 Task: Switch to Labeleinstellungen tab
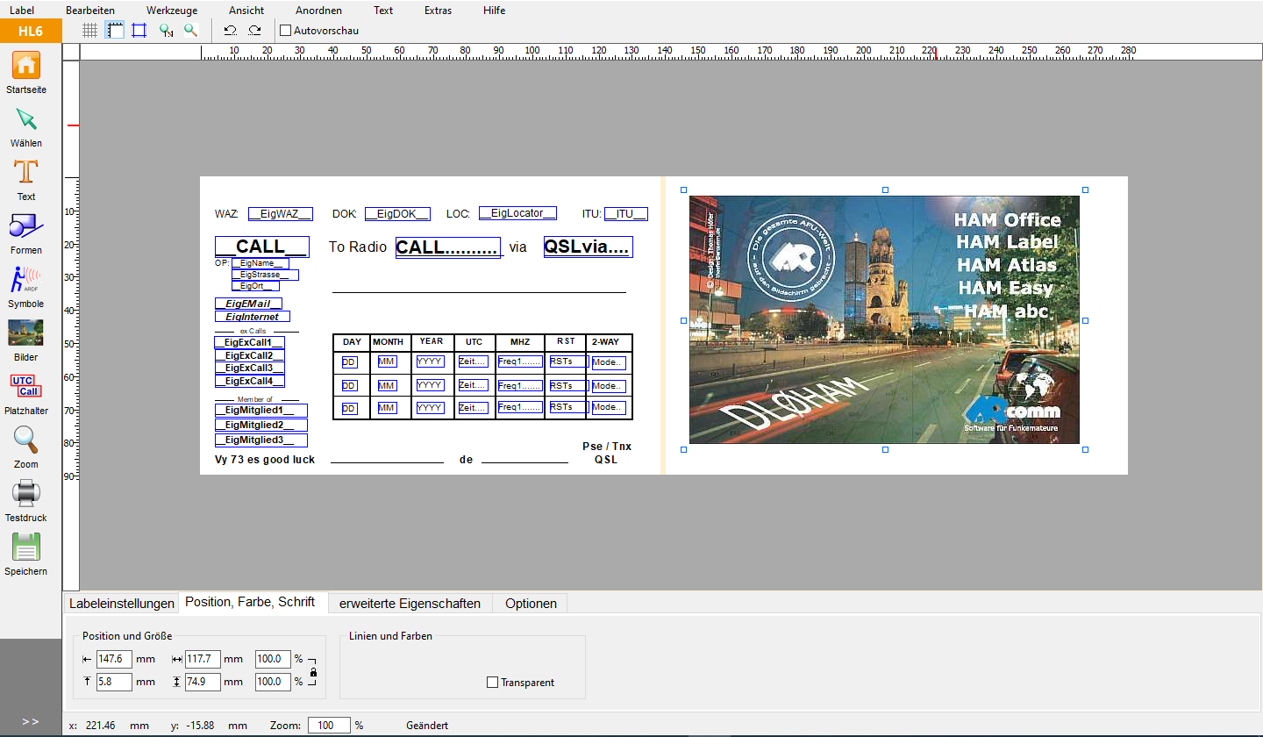(122, 604)
